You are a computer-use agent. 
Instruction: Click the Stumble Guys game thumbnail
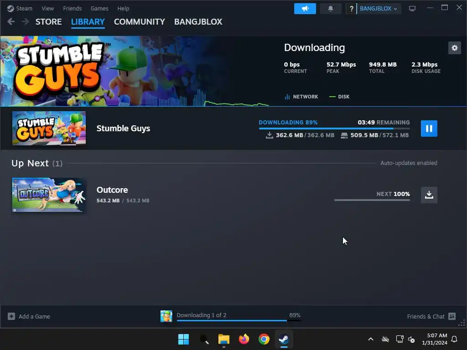click(x=49, y=128)
